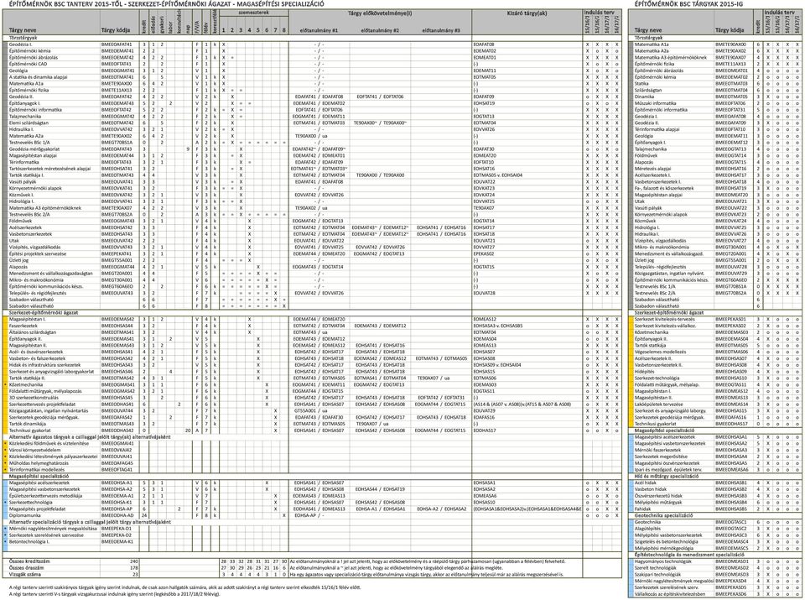Select the code BMEEOAFAT42 for Geodézia II.
Viewport: 805px width, 600px height.
[117, 97]
